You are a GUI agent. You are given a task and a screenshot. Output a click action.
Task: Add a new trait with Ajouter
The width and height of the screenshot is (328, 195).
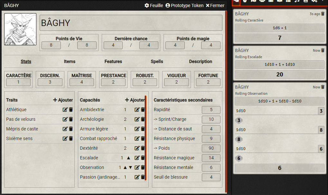coord(63,100)
